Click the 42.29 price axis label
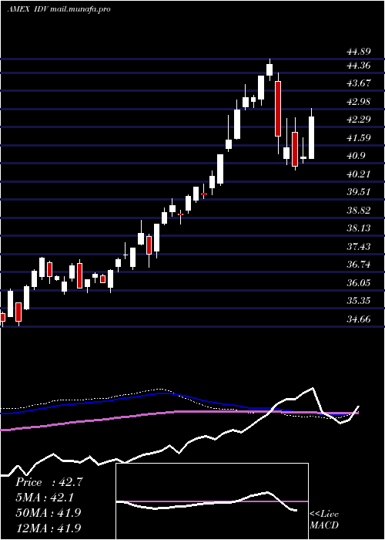385x540 pixels. point(359,120)
